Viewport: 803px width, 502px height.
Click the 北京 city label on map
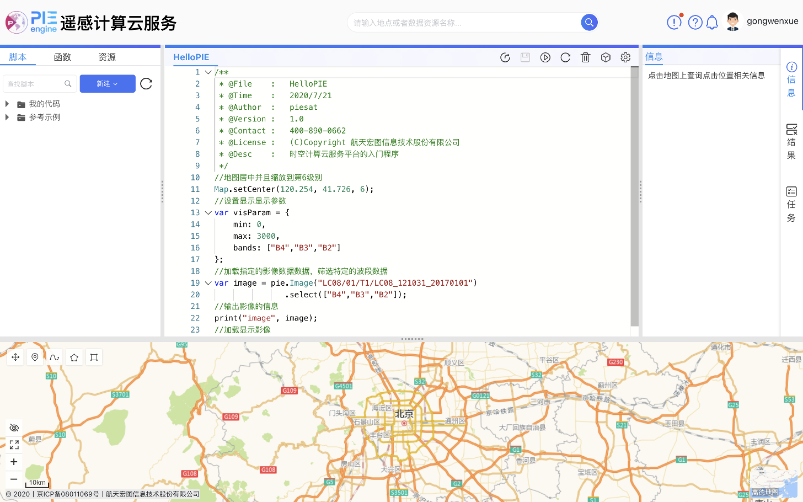(404, 414)
